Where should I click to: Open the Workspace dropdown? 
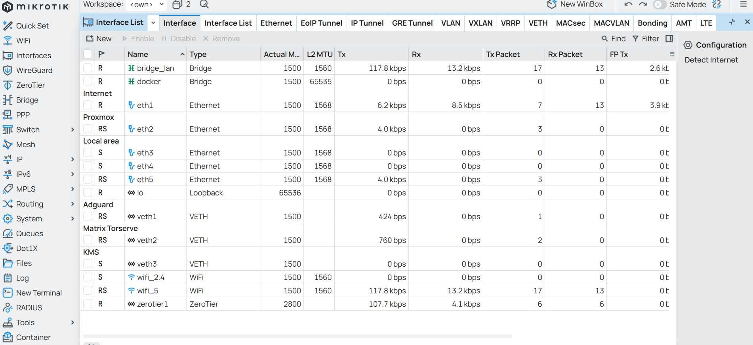tap(147, 4)
